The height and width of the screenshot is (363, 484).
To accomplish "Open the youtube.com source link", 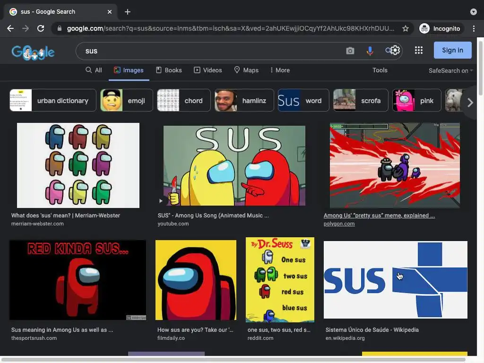I will pos(173,224).
